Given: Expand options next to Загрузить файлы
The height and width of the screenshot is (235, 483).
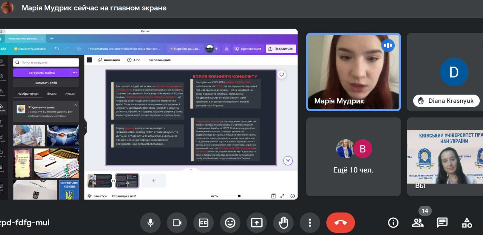Looking at the screenshot, I should tap(75, 73).
